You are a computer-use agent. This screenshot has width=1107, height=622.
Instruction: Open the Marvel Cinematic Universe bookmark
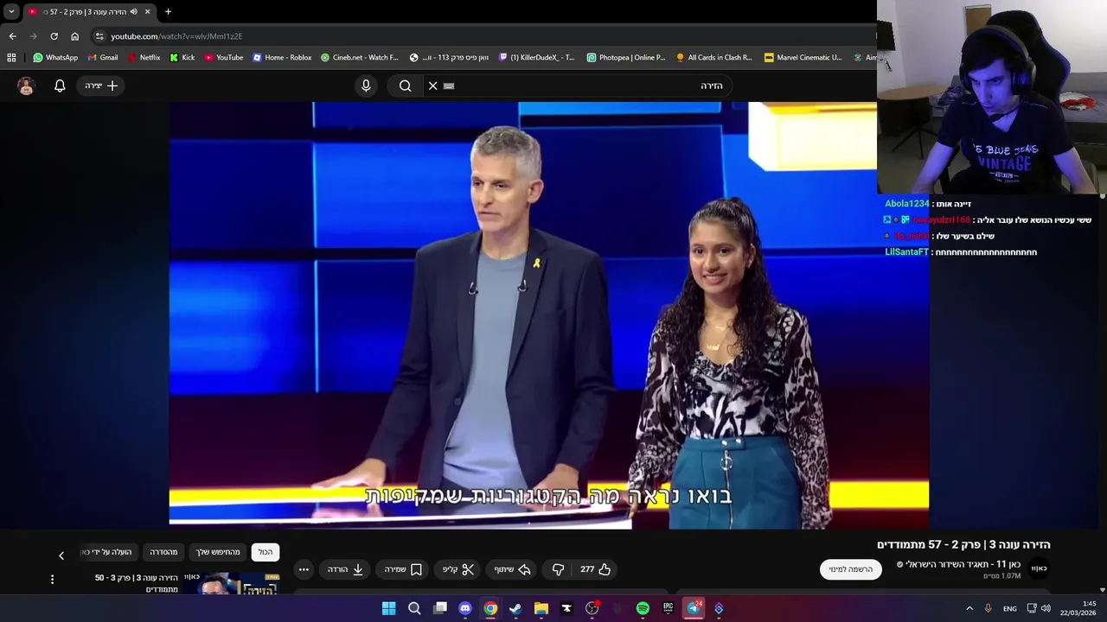(803, 58)
